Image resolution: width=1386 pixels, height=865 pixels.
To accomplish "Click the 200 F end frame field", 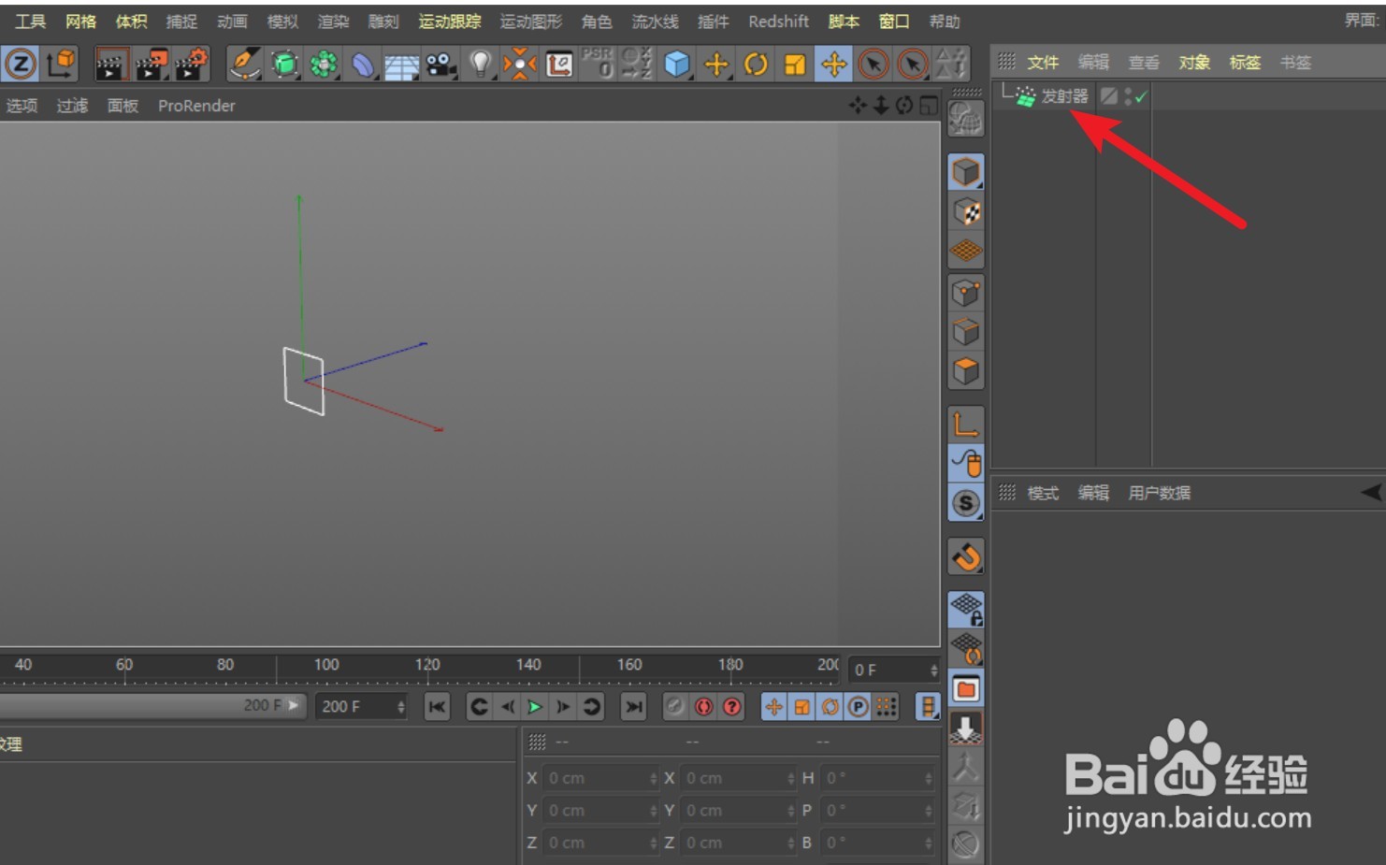I will click(363, 707).
